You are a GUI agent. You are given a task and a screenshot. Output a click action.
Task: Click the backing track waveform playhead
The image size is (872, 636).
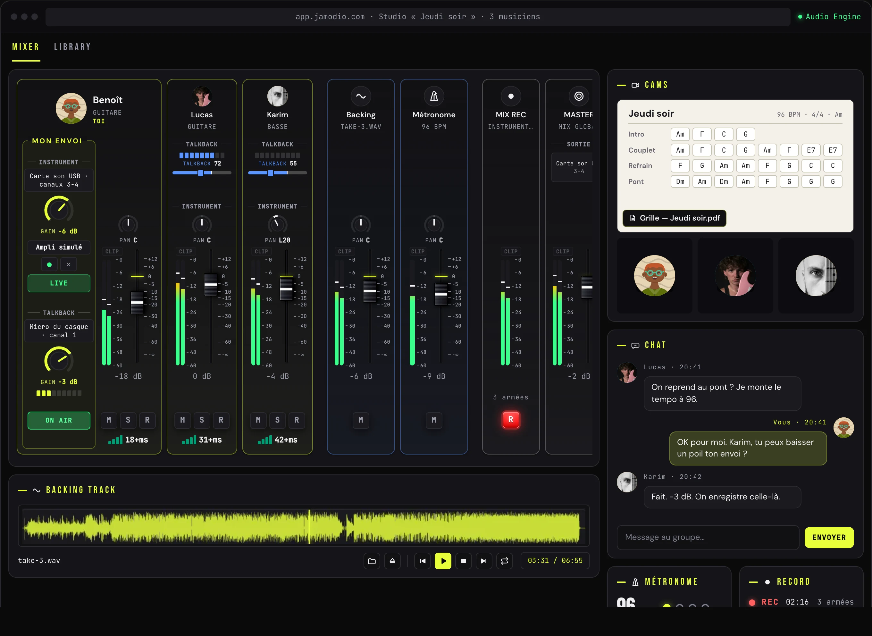coord(309,526)
